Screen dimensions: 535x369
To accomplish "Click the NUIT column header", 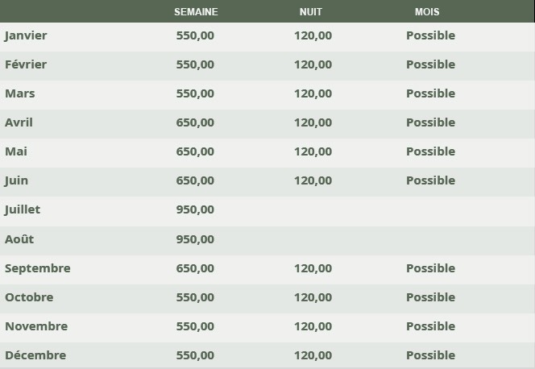I will pos(312,12).
